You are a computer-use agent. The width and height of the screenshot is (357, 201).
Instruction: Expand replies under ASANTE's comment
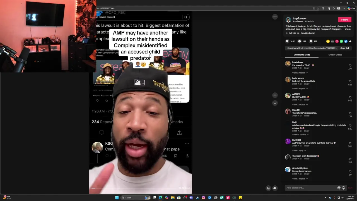point(300,105)
